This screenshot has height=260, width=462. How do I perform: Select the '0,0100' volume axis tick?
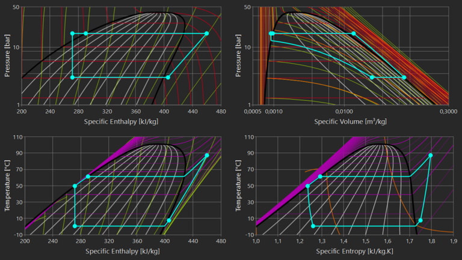(344, 112)
